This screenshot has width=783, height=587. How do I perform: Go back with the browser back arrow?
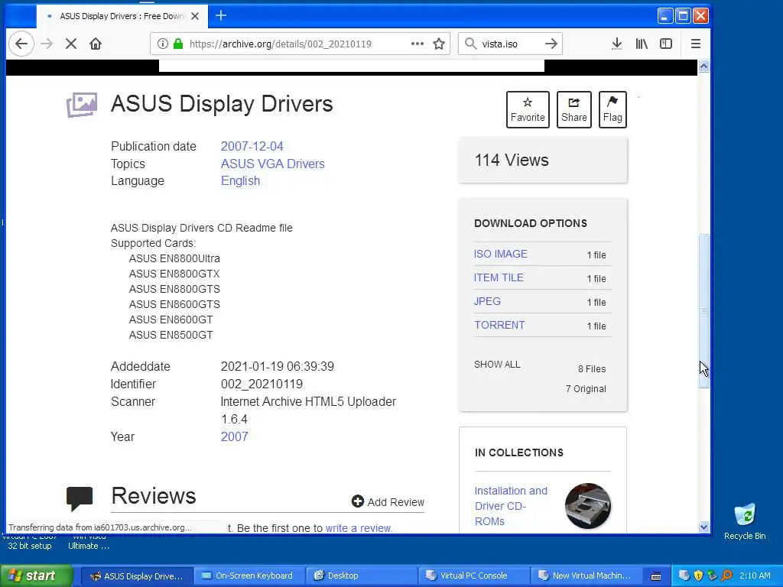point(21,44)
